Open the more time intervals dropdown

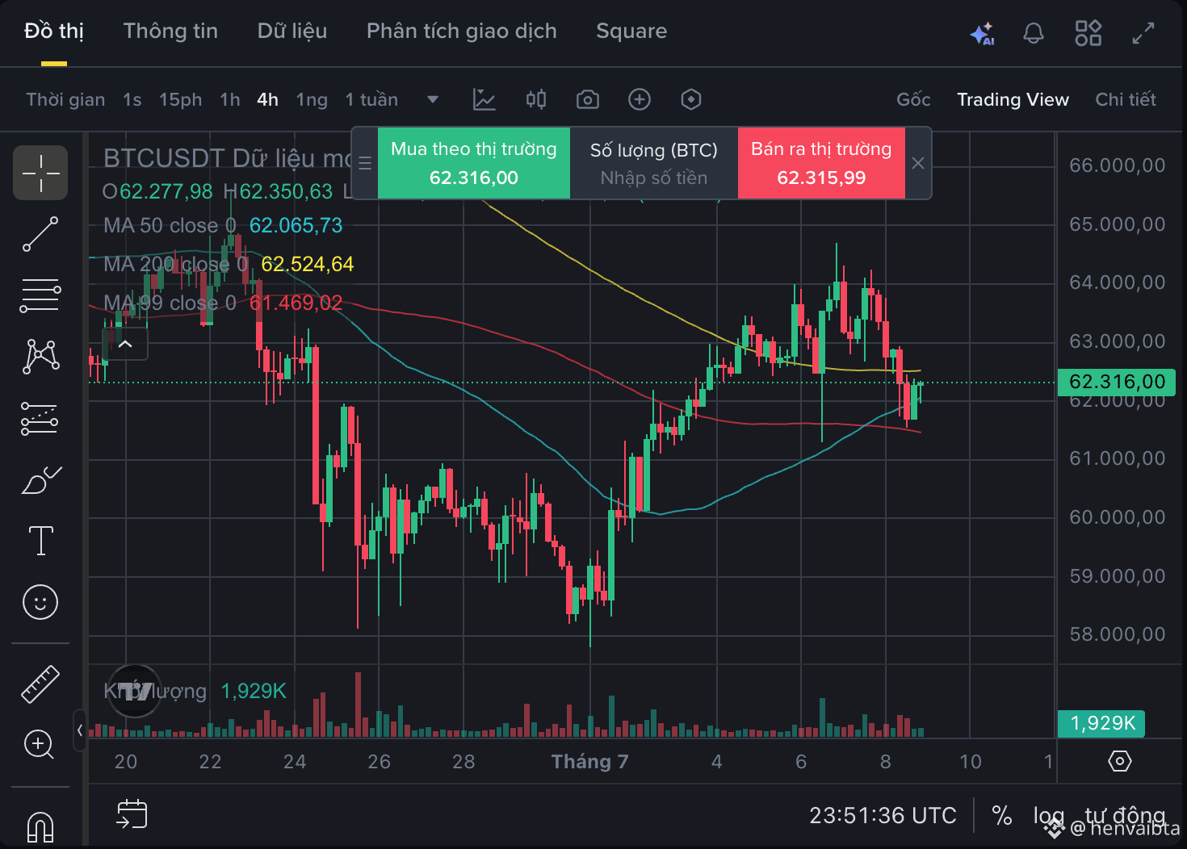point(433,99)
